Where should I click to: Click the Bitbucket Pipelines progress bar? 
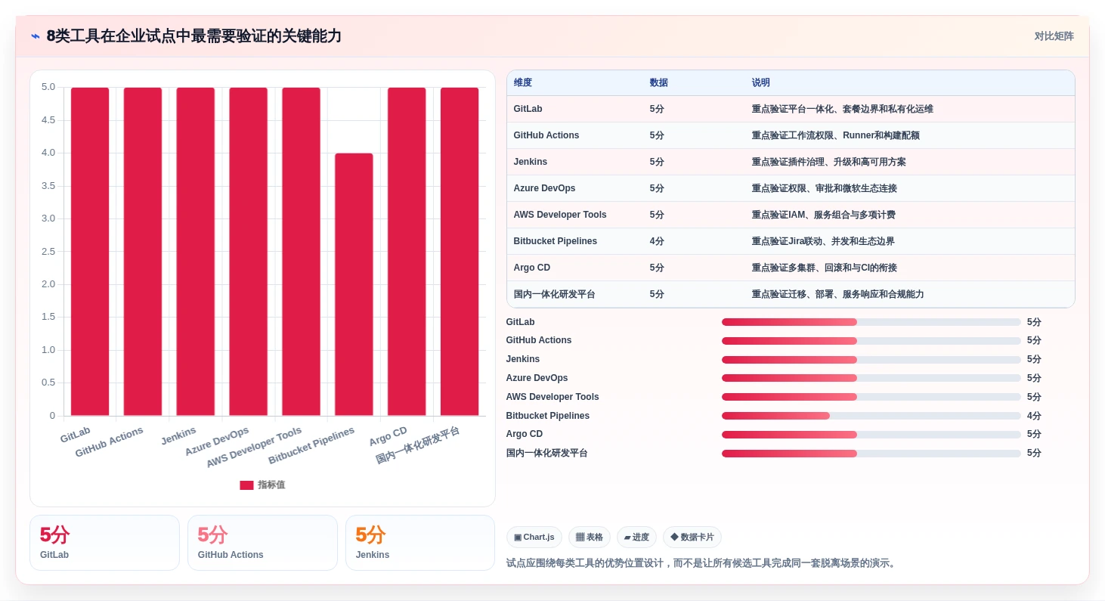point(871,416)
